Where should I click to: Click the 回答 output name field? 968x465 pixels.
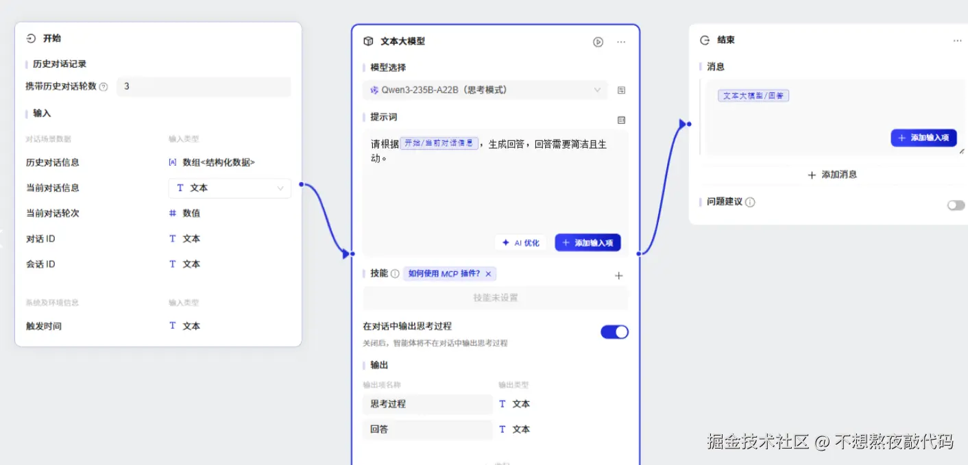pyautogui.click(x=428, y=429)
